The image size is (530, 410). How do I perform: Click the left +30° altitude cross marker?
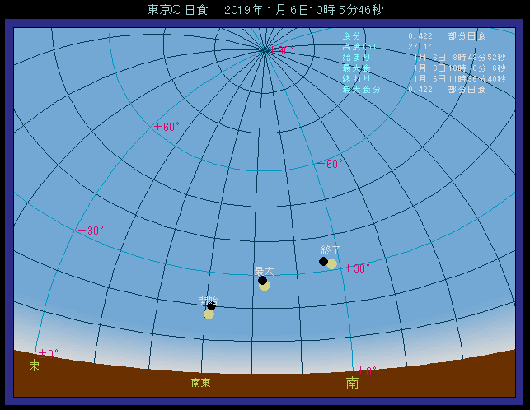(82, 231)
